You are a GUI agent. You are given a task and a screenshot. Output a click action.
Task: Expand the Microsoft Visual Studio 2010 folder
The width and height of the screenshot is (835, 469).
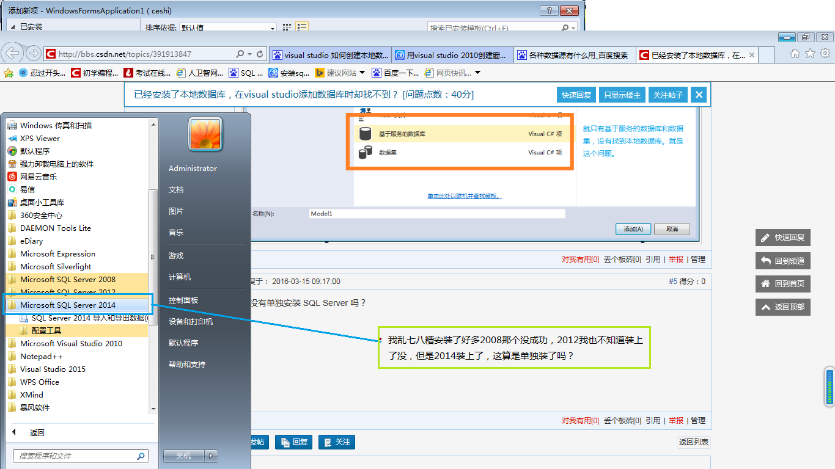coord(65,343)
